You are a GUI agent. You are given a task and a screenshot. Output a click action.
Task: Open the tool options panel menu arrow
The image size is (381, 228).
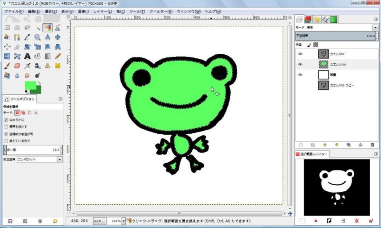(60, 99)
